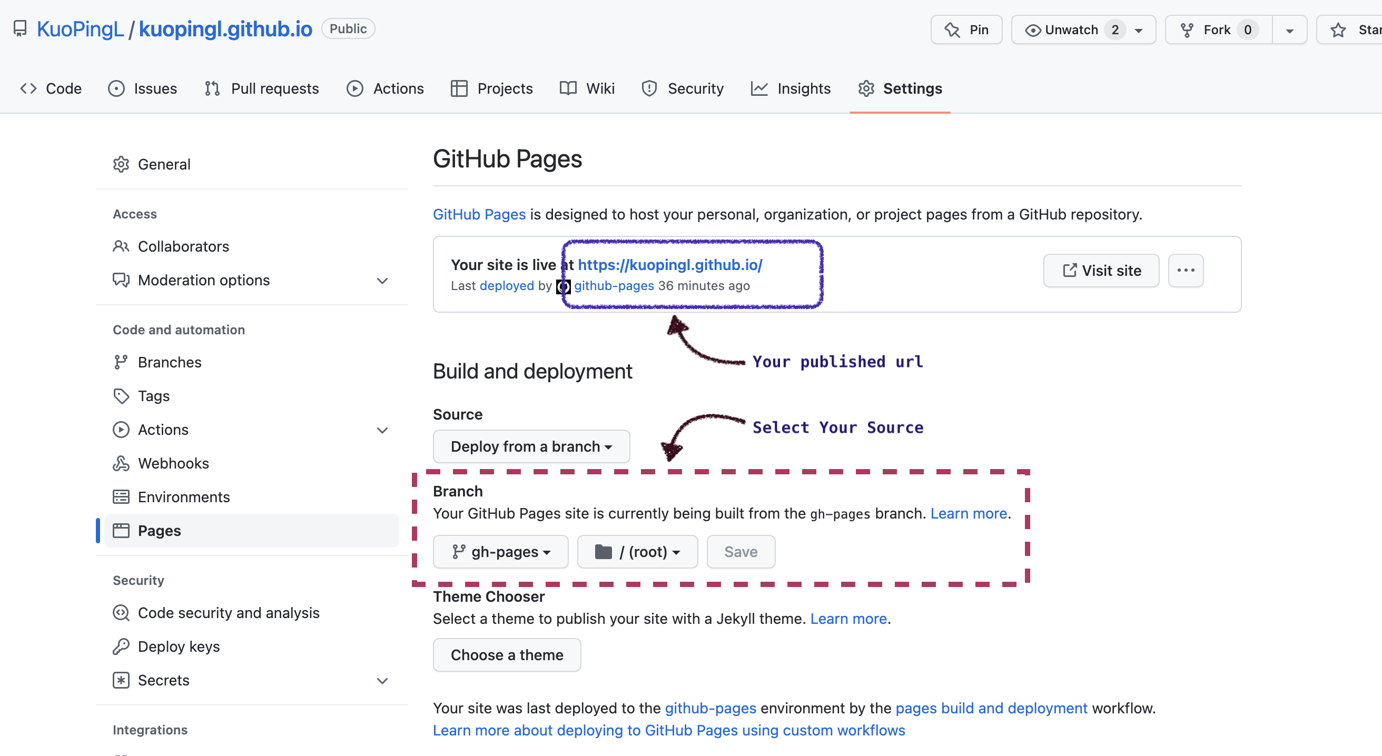Image resolution: width=1382 pixels, height=756 pixels.
Task: Go to Pull requests tab
Action: [x=262, y=88]
